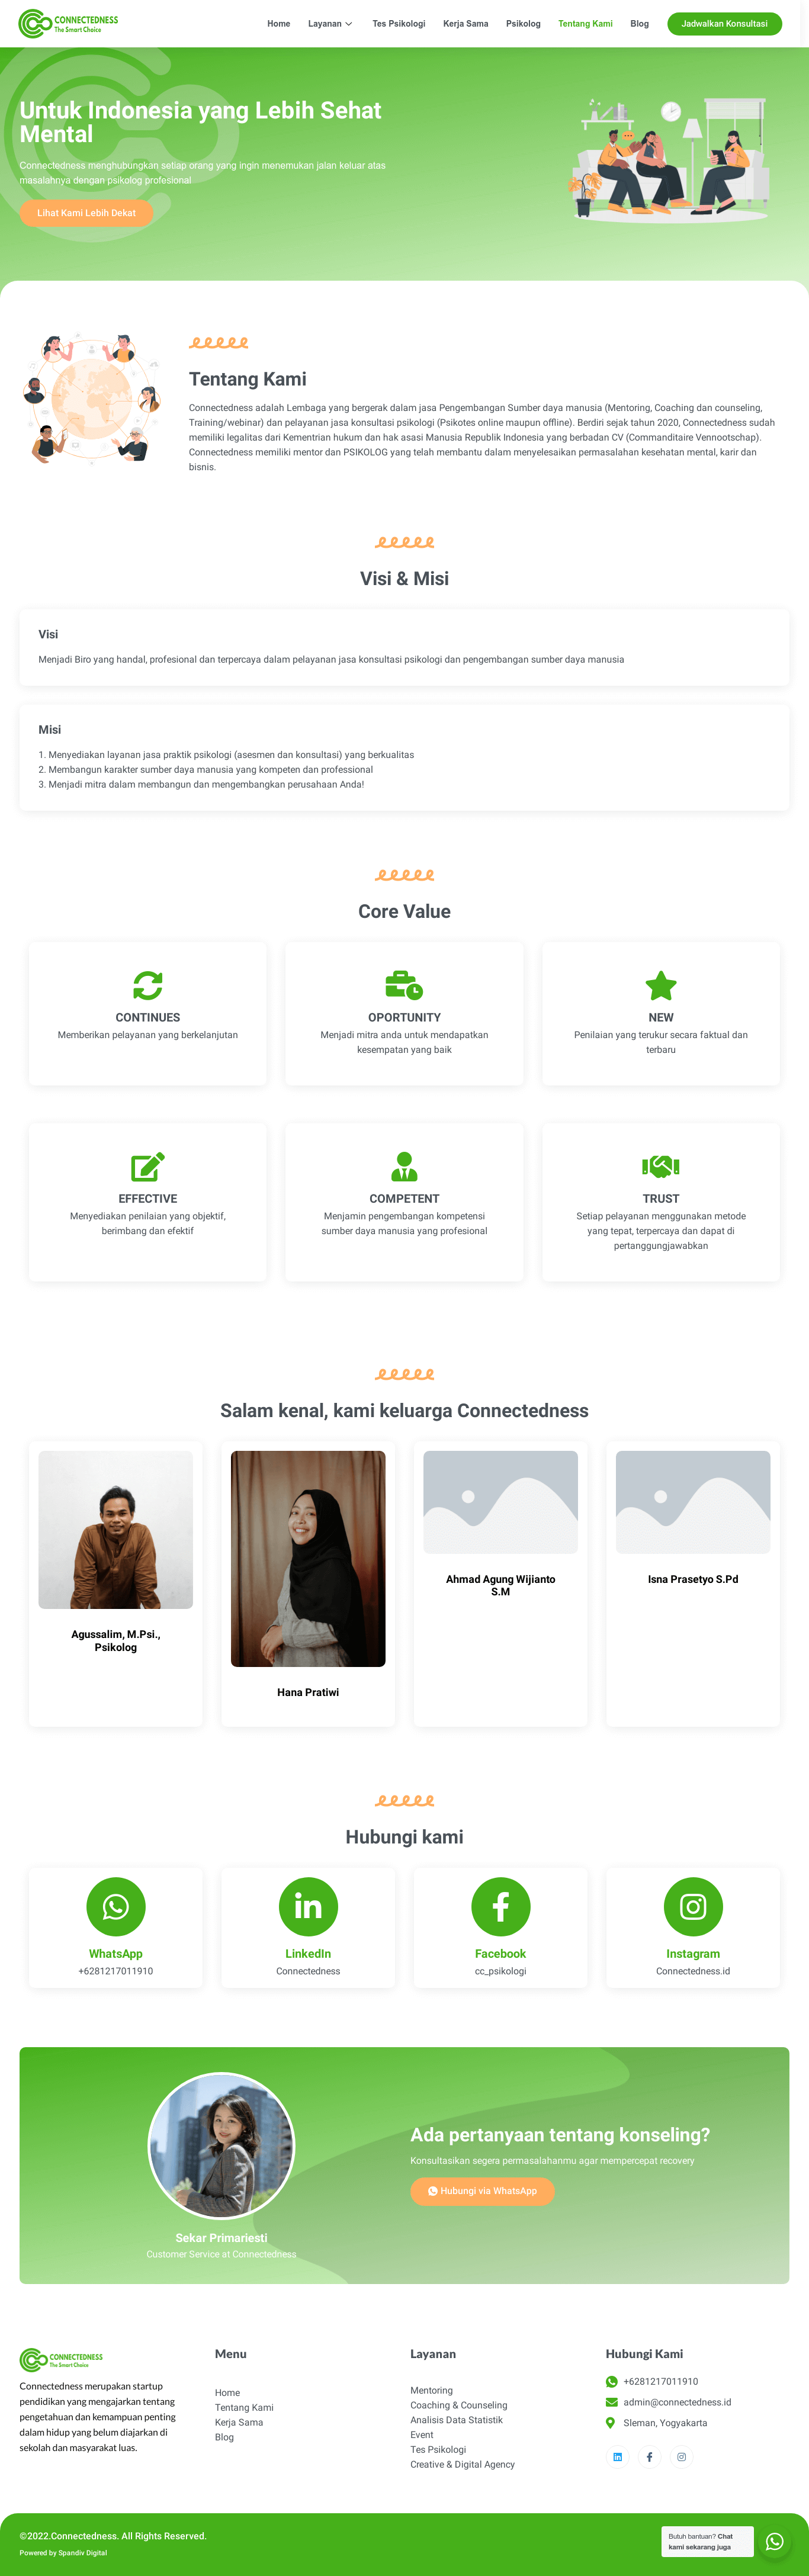Tap the small LinkedIn icon in footer
This screenshot has height=2576, width=809.
pos(618,2457)
